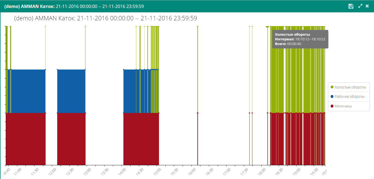The height and width of the screenshot is (179, 374).
Task: Select the red block between 12:00 and 13:00
Action: [71, 139]
